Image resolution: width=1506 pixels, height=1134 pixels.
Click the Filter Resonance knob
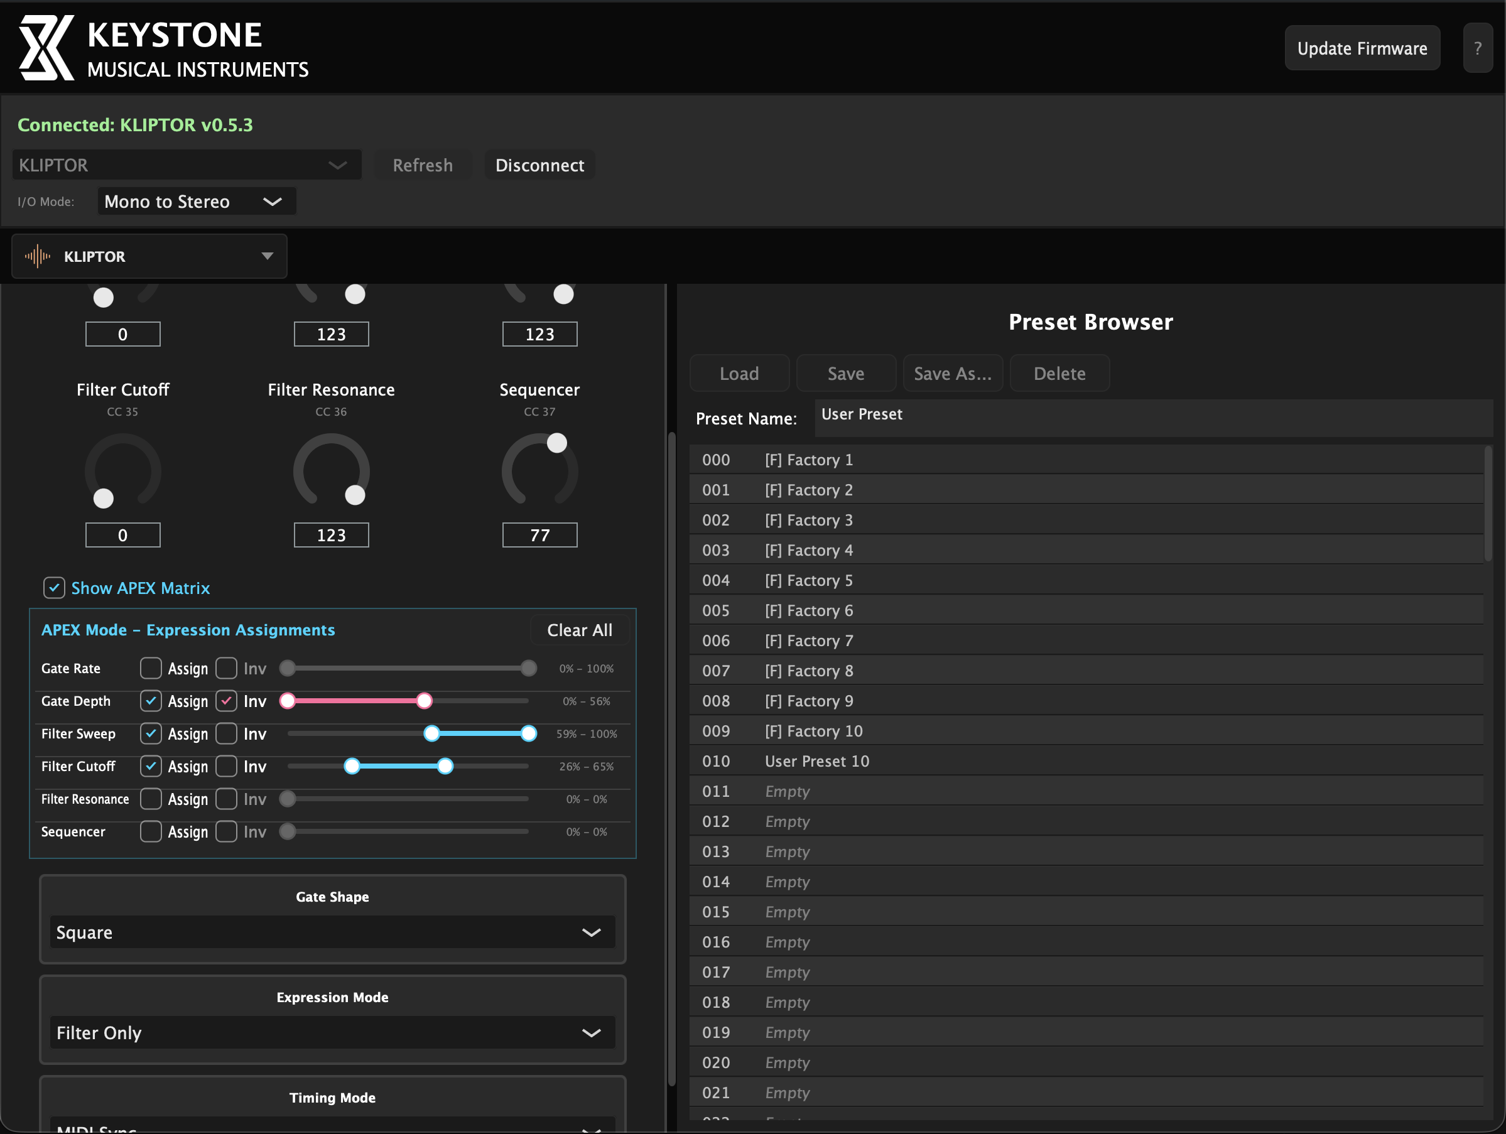331,472
